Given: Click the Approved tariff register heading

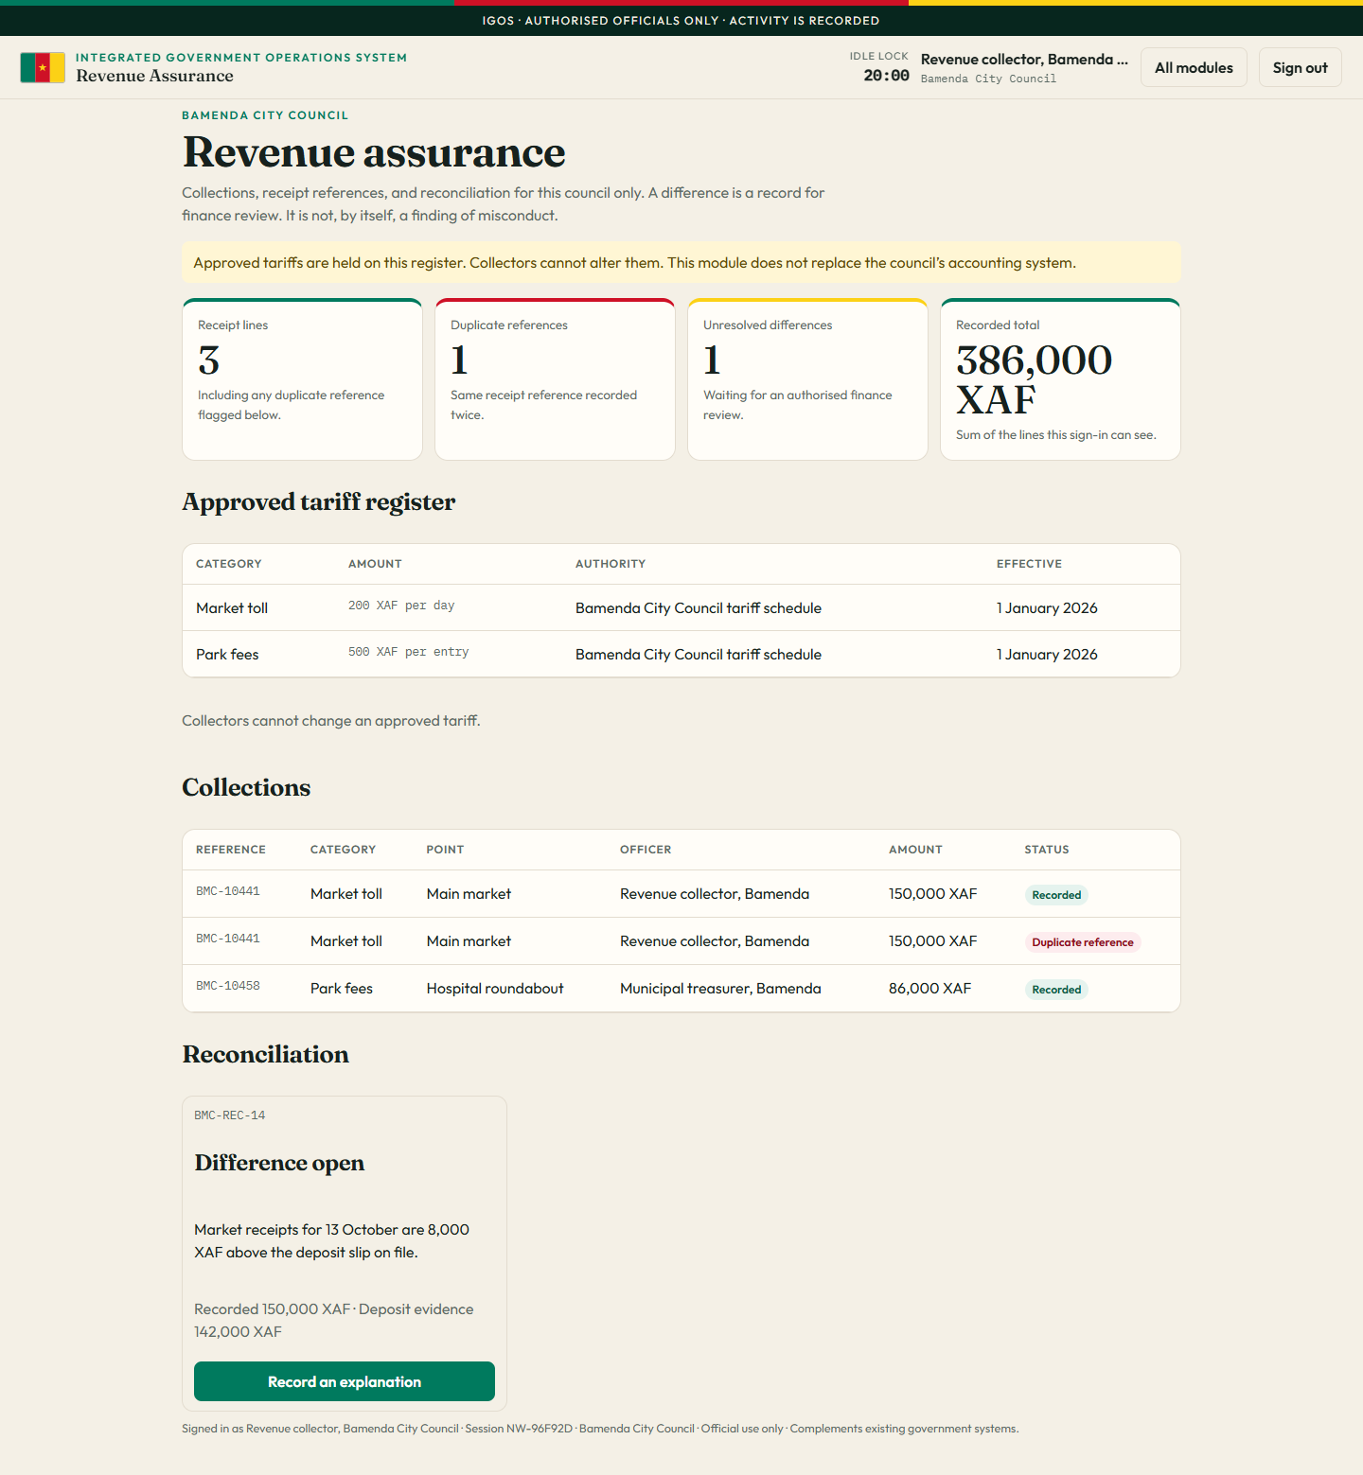Looking at the screenshot, I should click(319, 501).
